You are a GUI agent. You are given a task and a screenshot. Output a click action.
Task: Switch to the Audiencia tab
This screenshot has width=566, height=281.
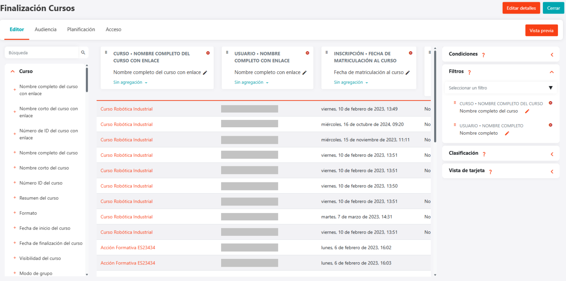(45, 29)
